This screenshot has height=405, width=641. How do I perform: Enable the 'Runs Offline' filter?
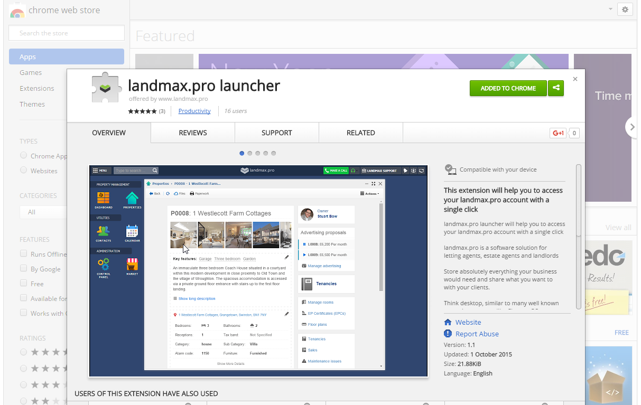pyautogui.click(x=23, y=253)
